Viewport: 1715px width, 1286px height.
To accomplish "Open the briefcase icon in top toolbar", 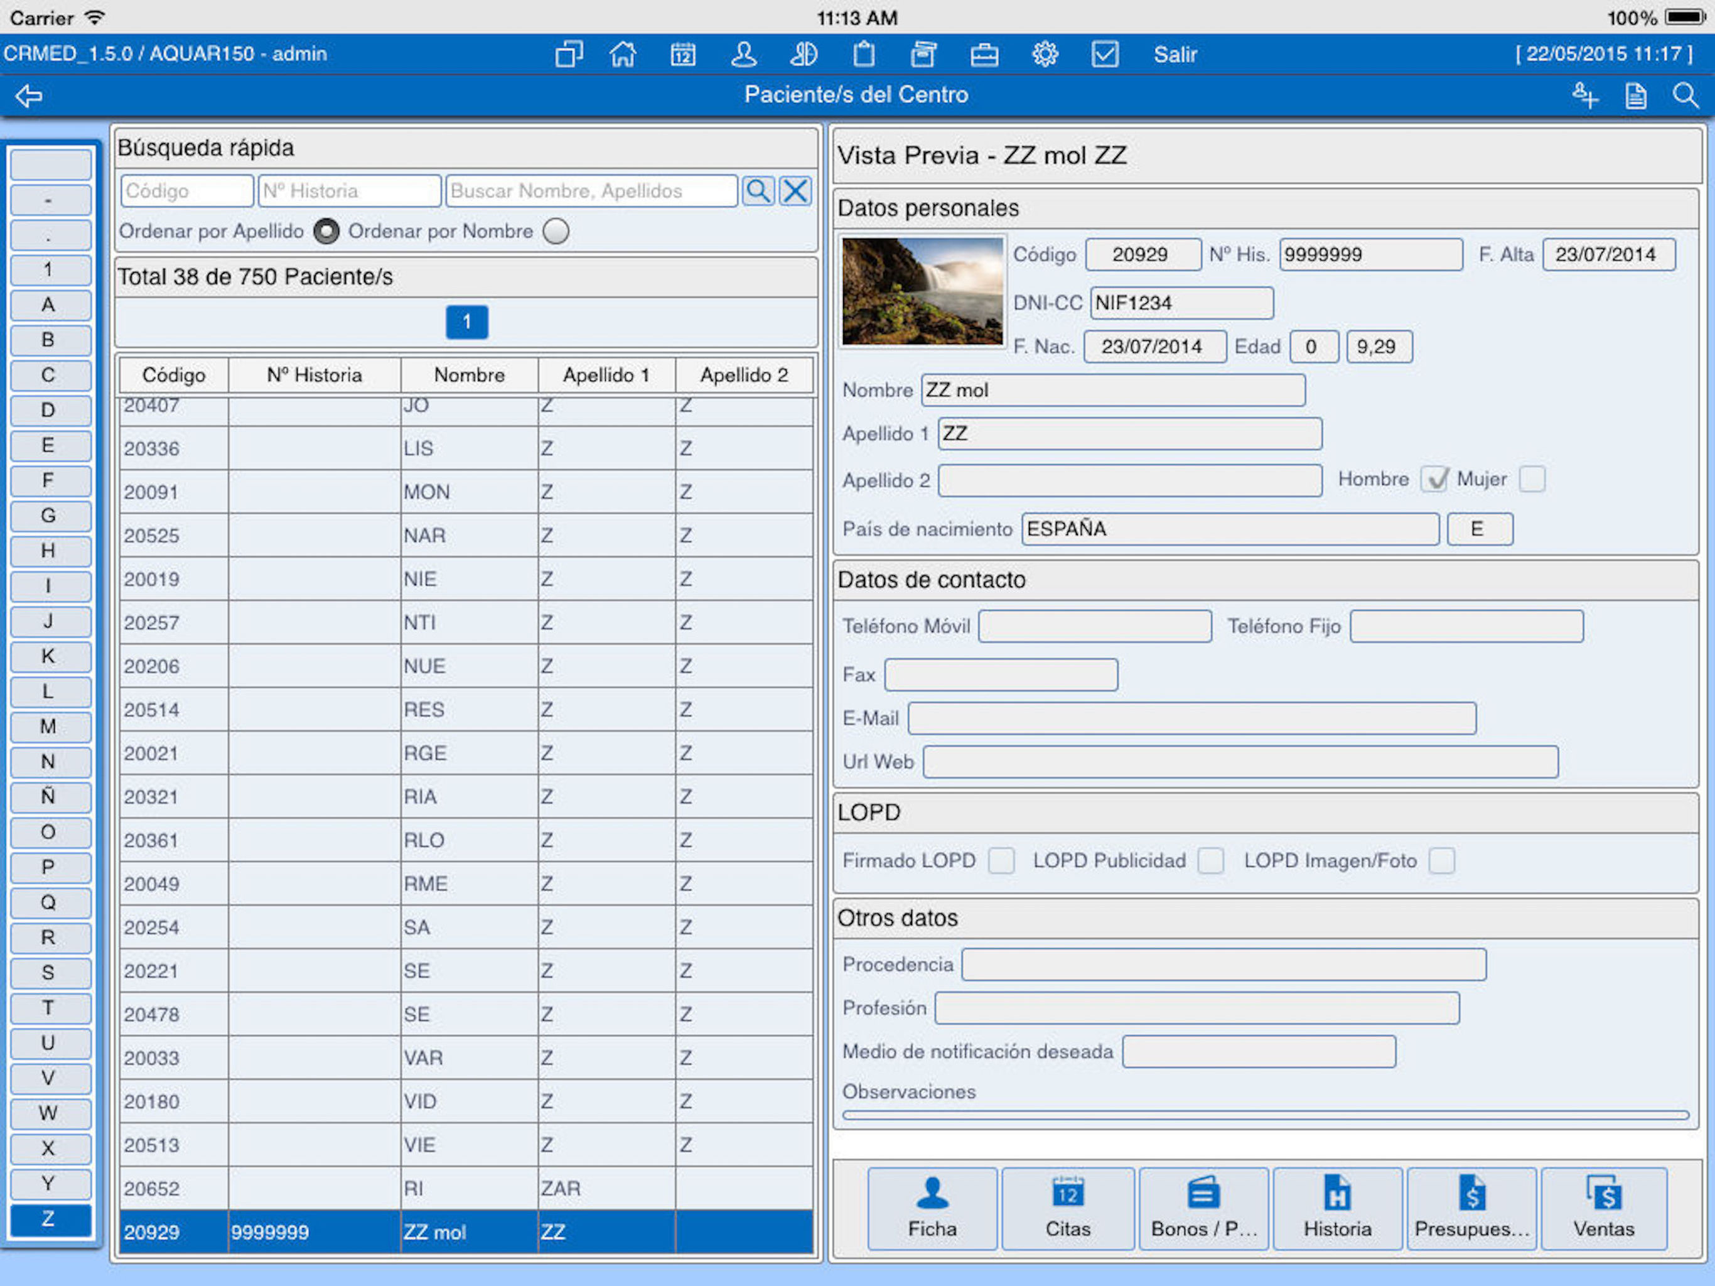I will coord(984,54).
